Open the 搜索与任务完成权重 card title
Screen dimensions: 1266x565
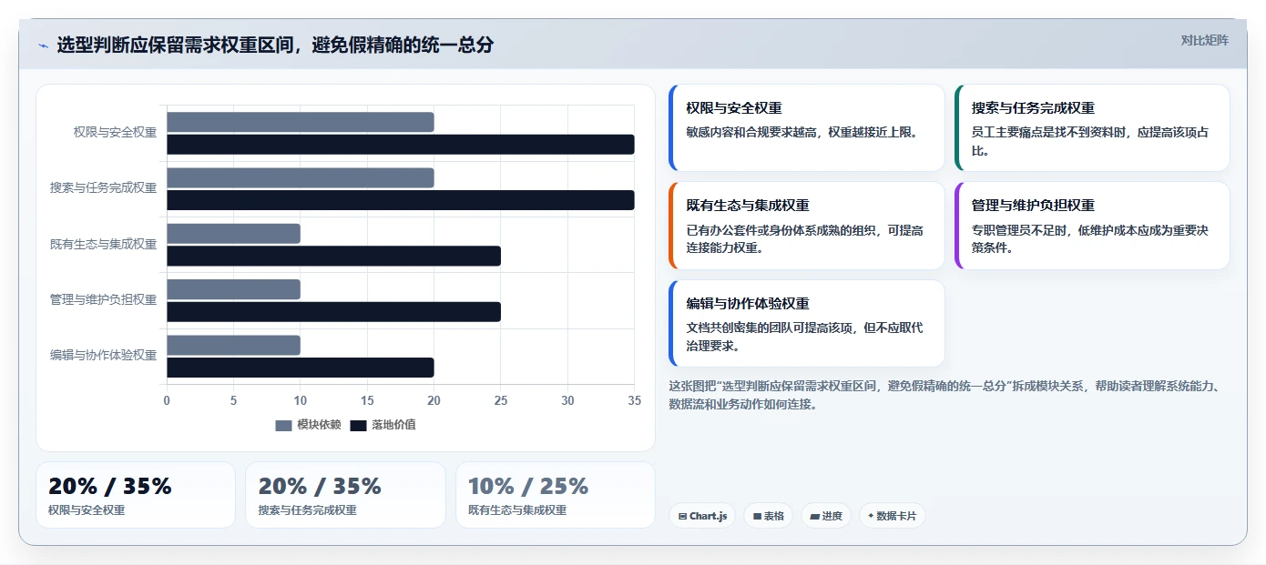click(x=1033, y=108)
